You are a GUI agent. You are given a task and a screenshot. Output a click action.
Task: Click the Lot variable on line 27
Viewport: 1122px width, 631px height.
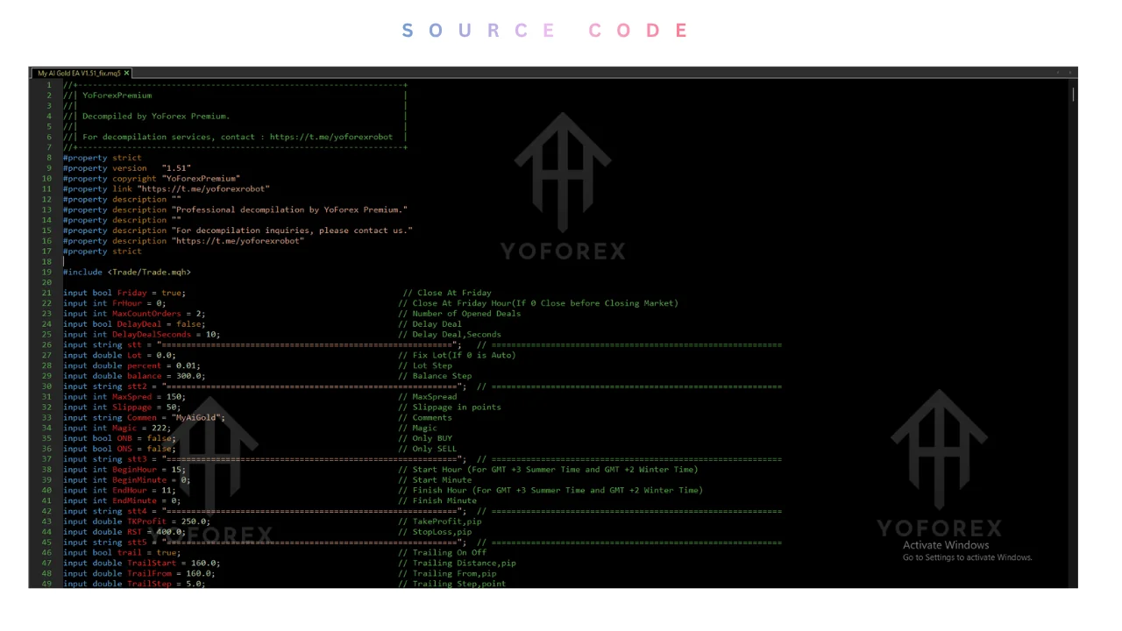[134, 355]
